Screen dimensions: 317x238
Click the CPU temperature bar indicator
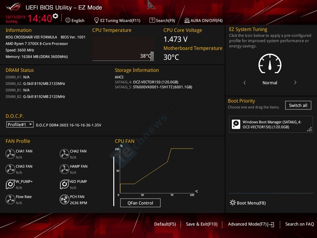pyautogui.click(x=152, y=56)
